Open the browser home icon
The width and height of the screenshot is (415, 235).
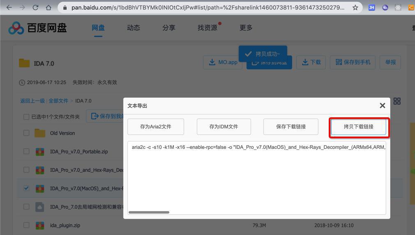click(48, 8)
